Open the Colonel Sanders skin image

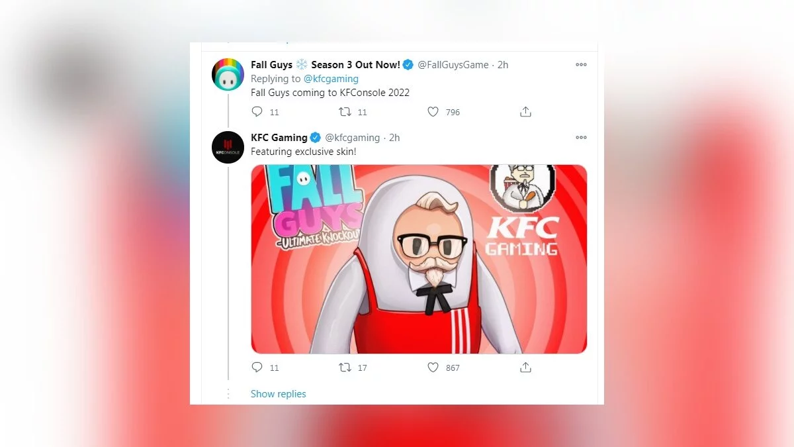click(419, 259)
